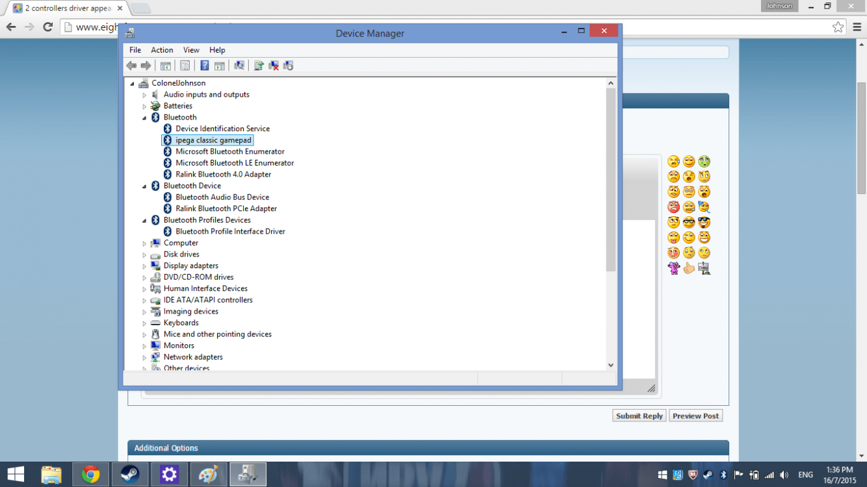Image resolution: width=867 pixels, height=487 pixels.
Task: Expand the Human Interface Devices category
Action: tap(144, 289)
